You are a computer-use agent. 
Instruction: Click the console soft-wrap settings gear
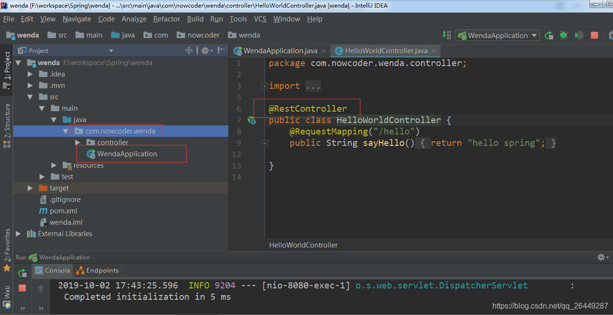click(x=600, y=257)
